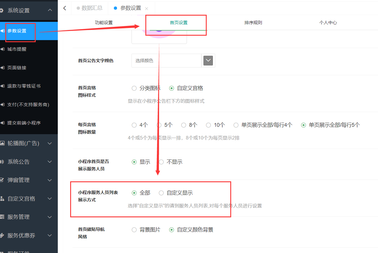Click the list icon beside 服务管理
The image size is (378, 253).
pos(2,217)
